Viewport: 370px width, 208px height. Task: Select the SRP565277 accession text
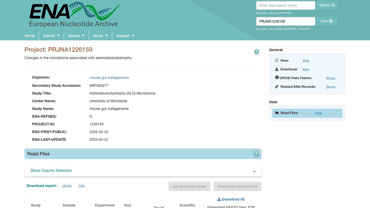coord(99,86)
